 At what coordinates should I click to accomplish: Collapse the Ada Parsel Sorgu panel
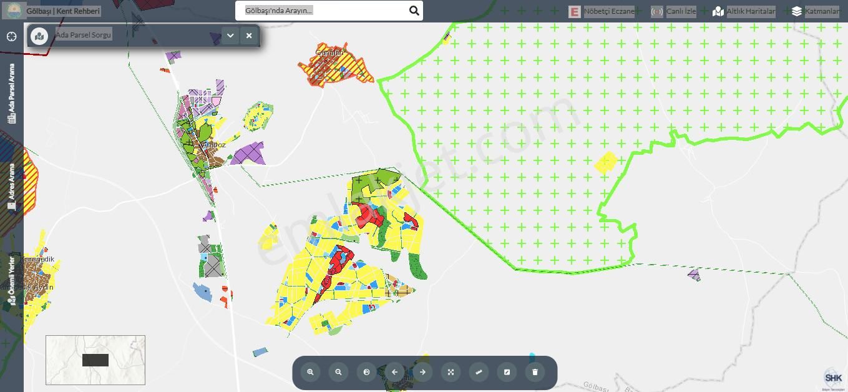230,36
